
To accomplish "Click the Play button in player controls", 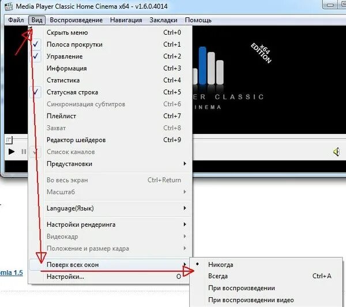I will 12,152.
